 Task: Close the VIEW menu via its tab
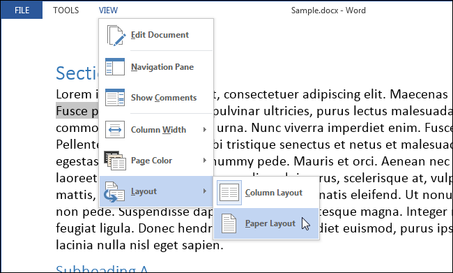108,10
